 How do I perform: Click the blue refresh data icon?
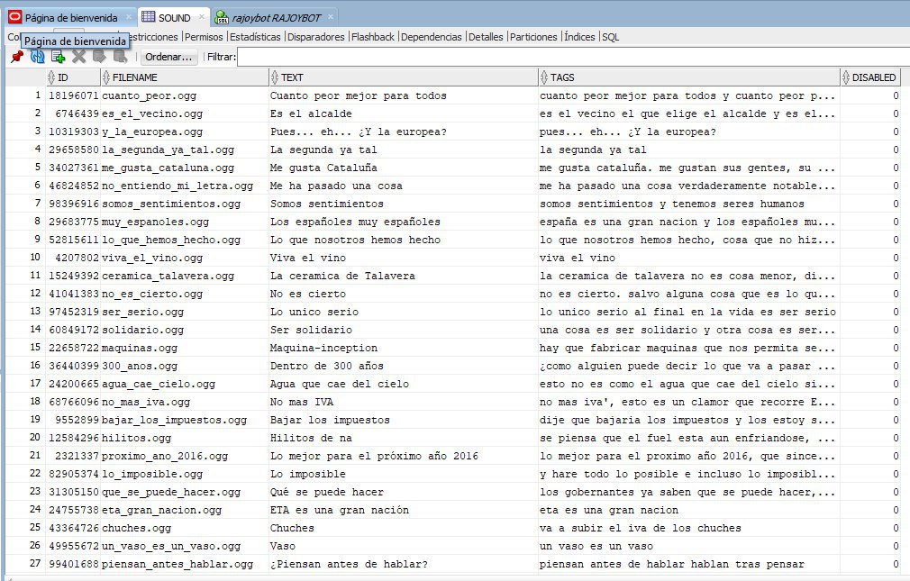tap(37, 57)
